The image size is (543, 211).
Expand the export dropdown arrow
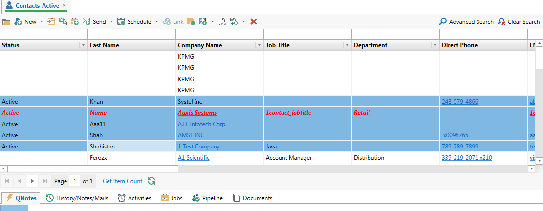click(244, 22)
